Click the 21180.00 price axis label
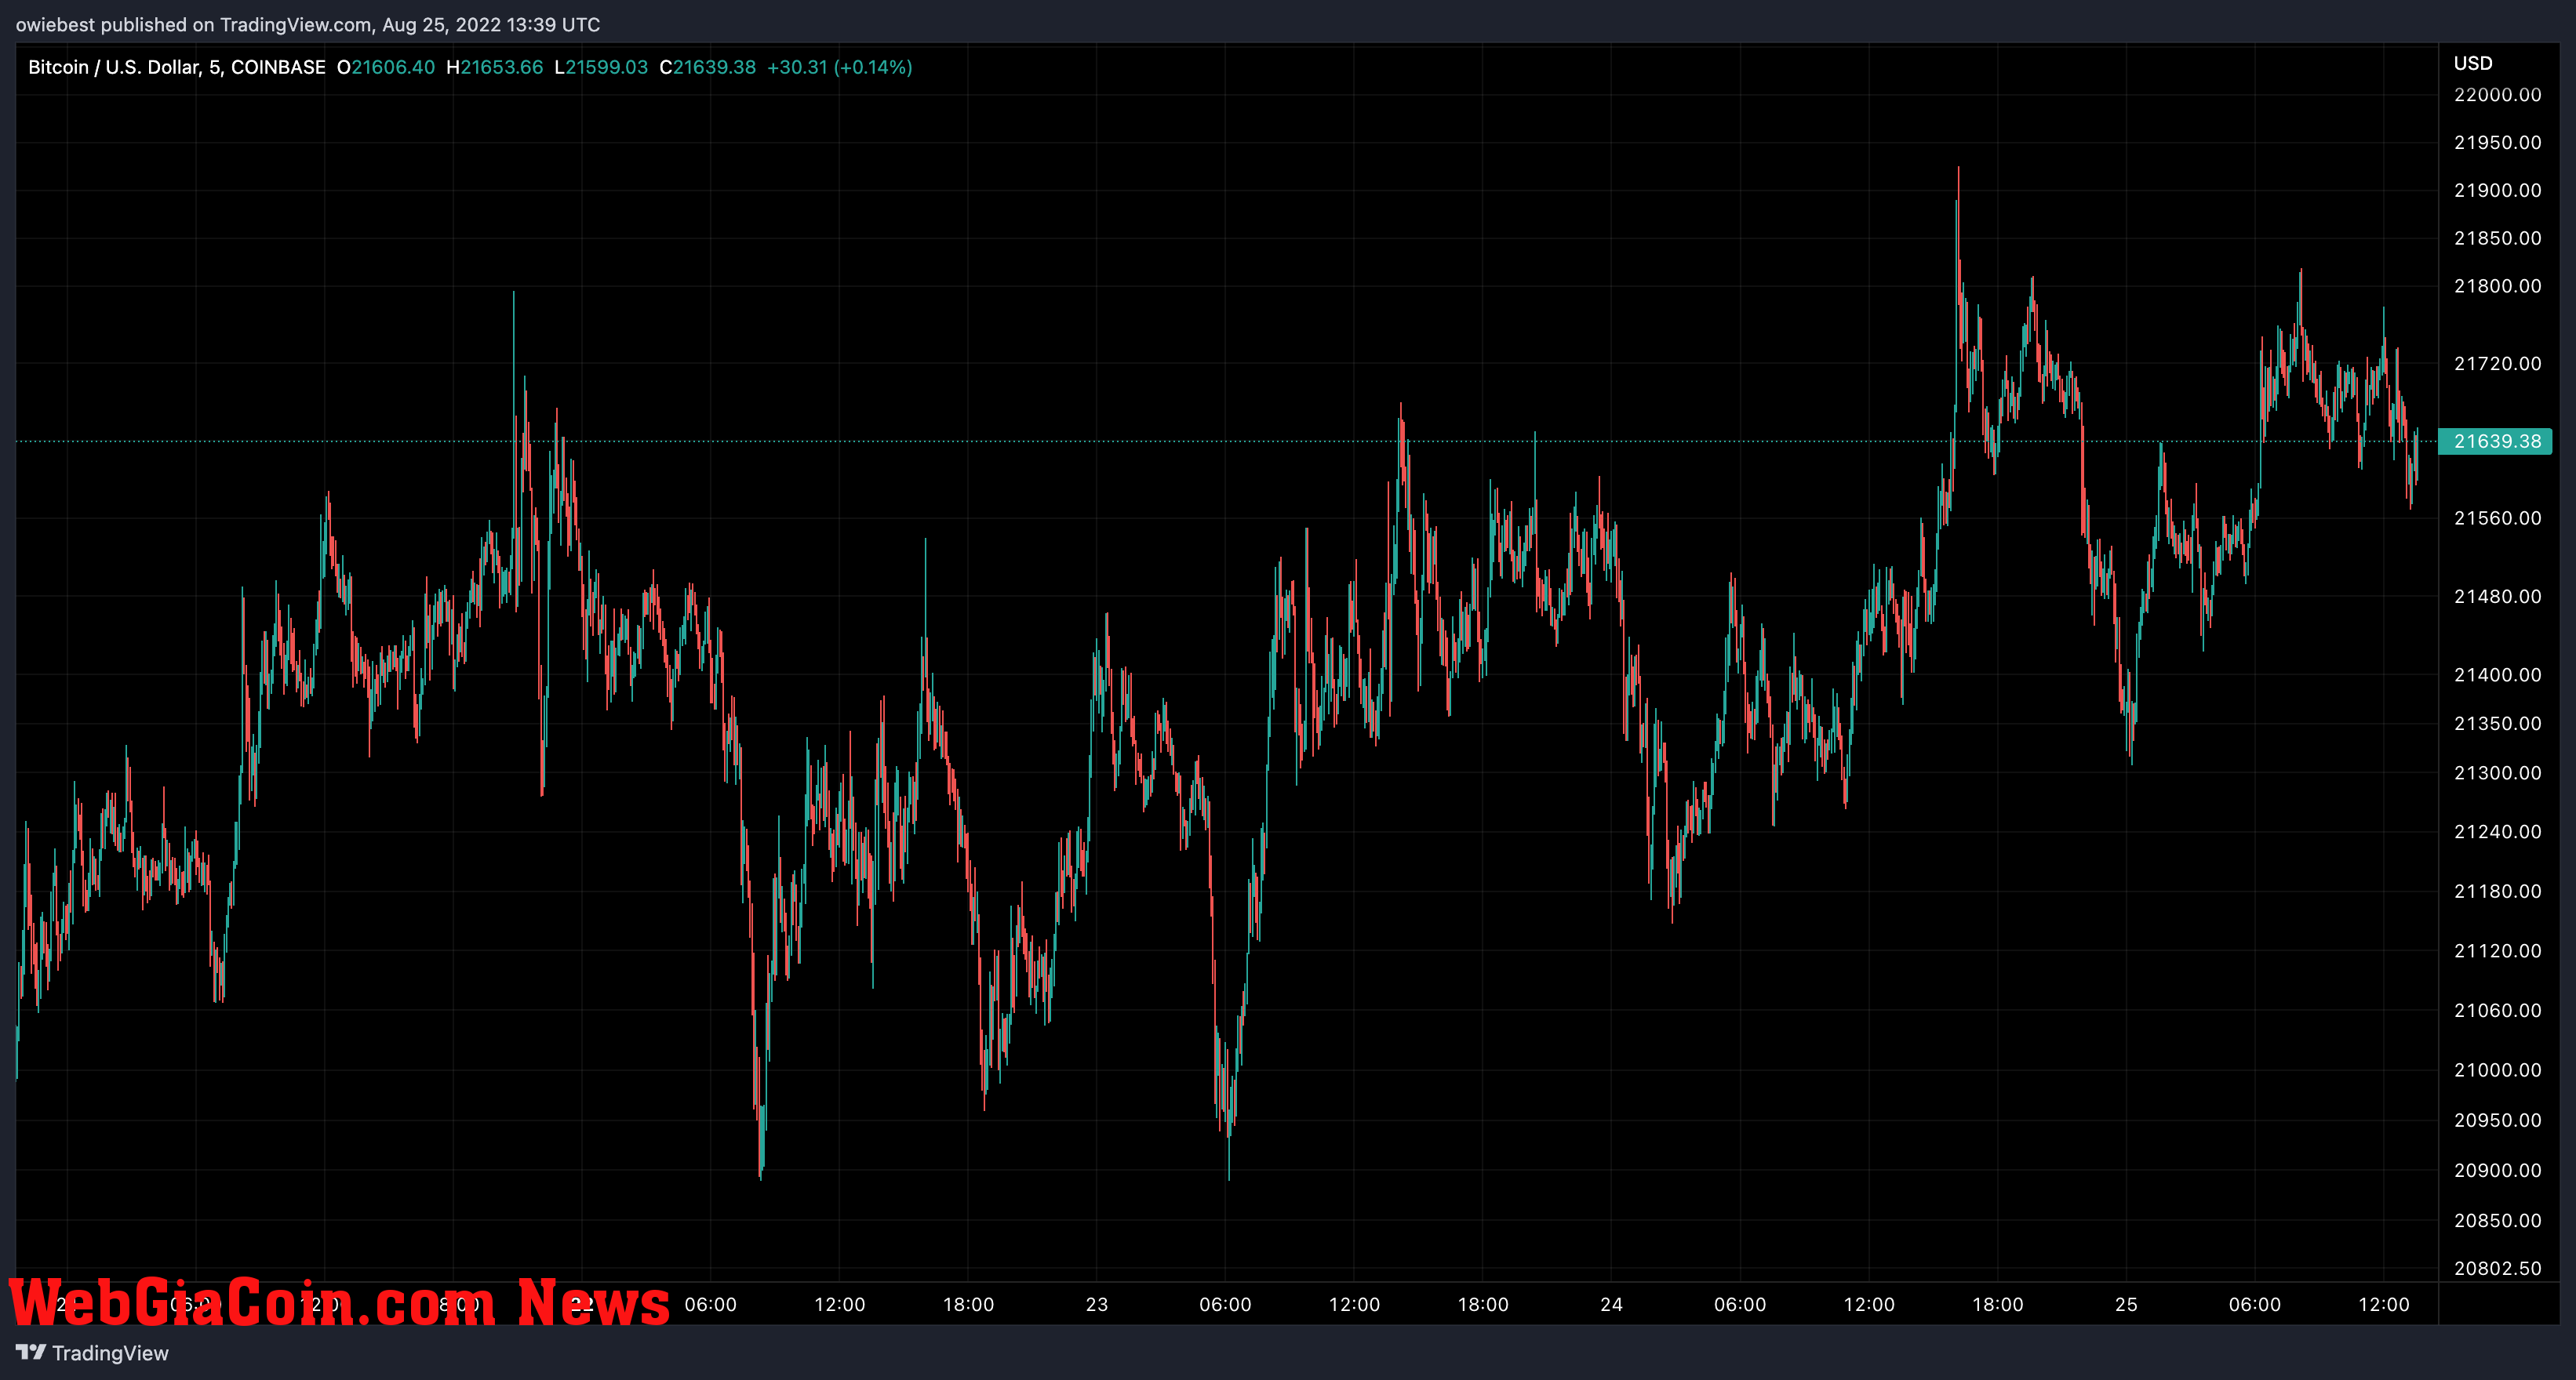Screen dimensions: 2576x1380 pos(2497,892)
